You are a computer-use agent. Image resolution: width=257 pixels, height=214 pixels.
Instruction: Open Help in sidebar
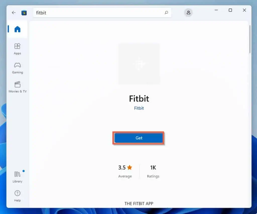pyautogui.click(x=17, y=196)
